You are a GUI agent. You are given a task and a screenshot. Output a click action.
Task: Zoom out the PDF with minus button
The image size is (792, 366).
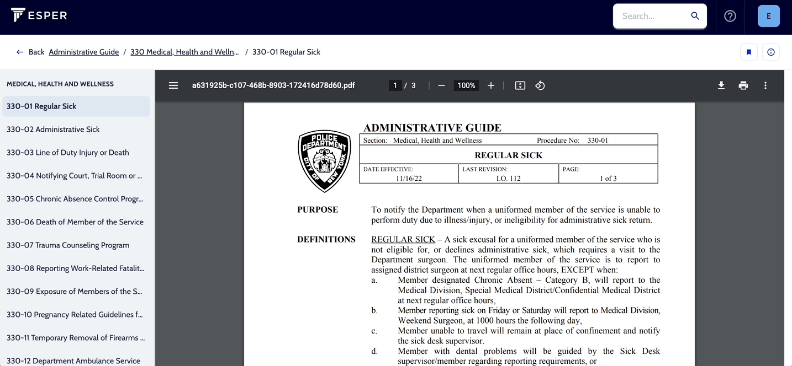click(441, 85)
